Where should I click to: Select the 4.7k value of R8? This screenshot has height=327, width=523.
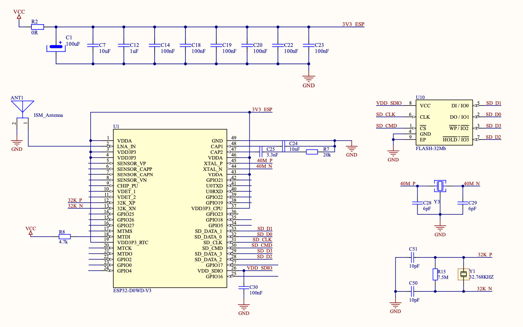coord(63,242)
